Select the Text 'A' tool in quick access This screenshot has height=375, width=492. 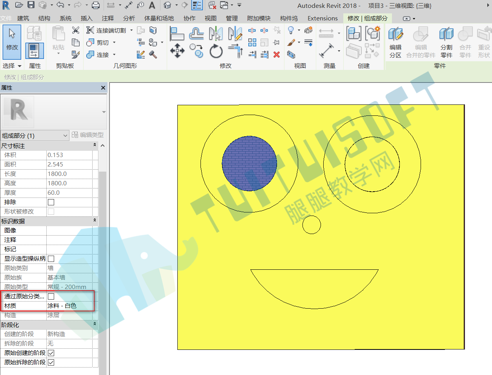point(152,5)
